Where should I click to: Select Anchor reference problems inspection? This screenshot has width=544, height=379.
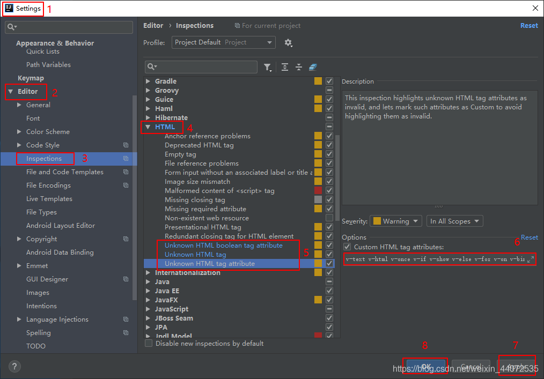[x=208, y=136]
